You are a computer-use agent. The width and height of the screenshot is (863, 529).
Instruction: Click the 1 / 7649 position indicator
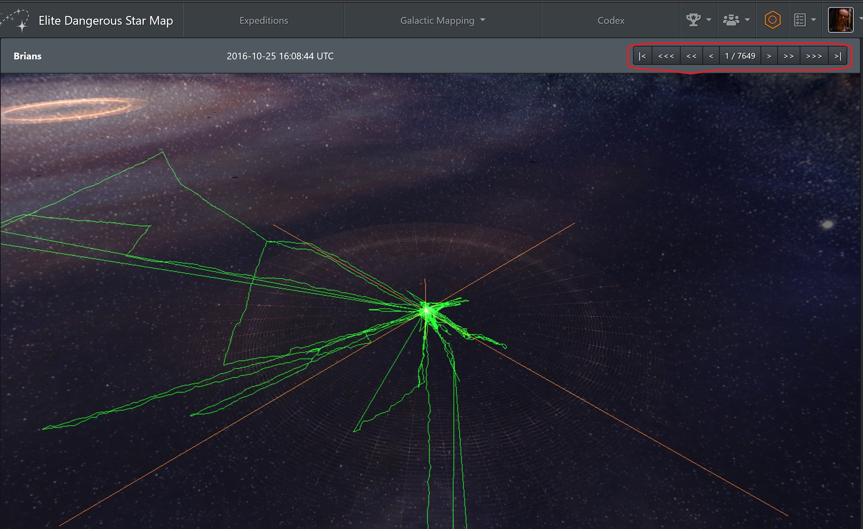(740, 56)
